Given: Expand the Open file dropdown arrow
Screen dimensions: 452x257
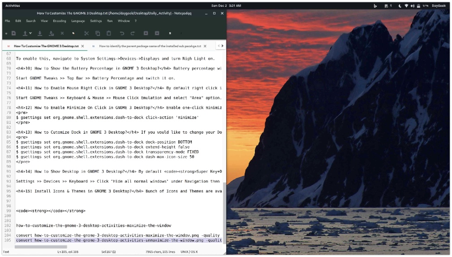Looking at the screenshot, I should pyautogui.click(x=30, y=33).
